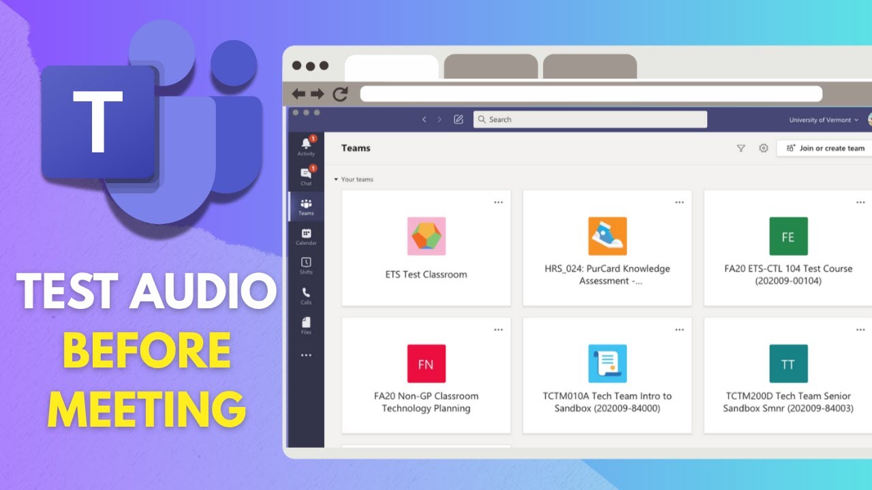Click the teal TT team avatar
The image size is (872, 490).
[788, 363]
